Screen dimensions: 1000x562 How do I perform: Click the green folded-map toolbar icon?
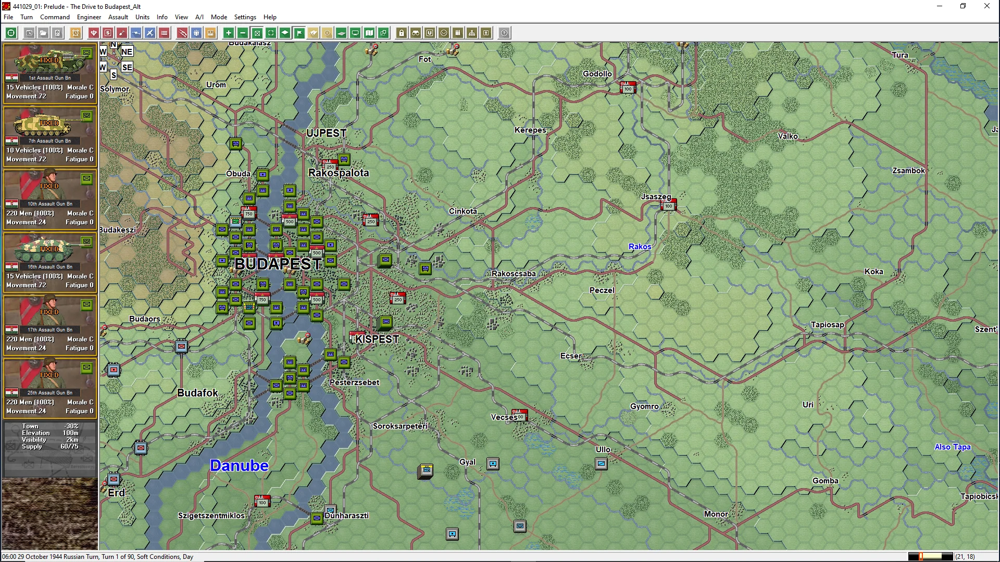(369, 33)
